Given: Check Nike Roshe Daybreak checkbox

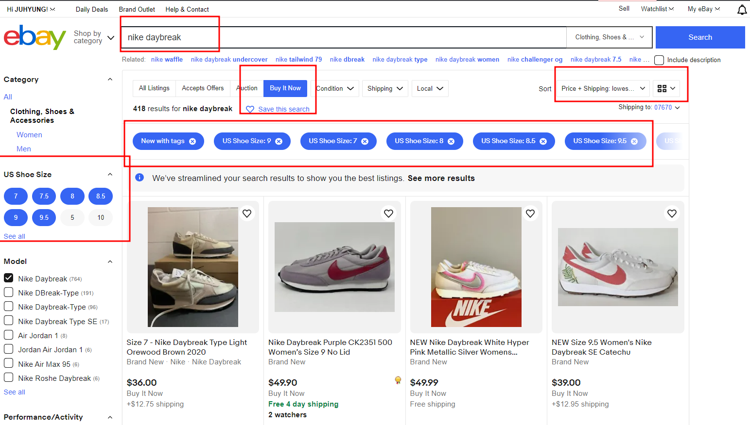Looking at the screenshot, I should point(8,377).
